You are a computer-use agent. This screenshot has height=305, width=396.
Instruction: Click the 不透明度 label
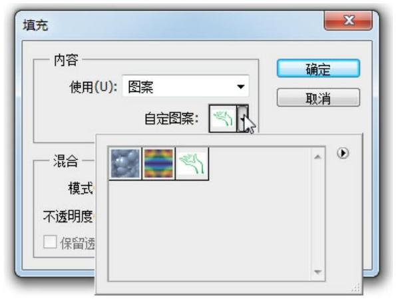[x=68, y=216]
